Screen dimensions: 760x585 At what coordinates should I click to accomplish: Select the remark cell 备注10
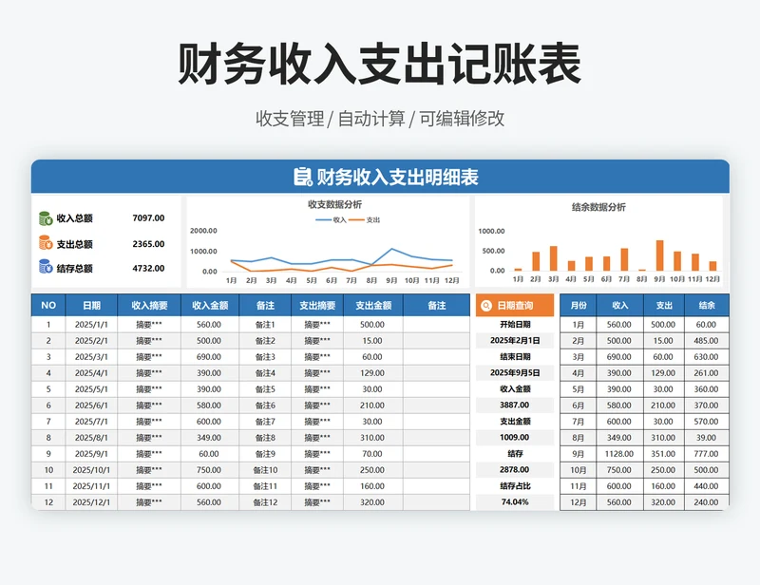(x=265, y=470)
